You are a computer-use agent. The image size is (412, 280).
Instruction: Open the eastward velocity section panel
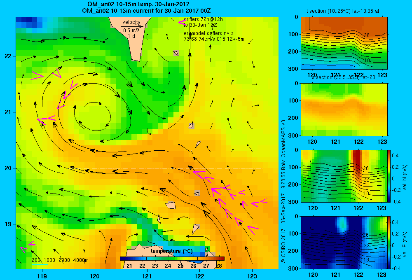click(344, 243)
